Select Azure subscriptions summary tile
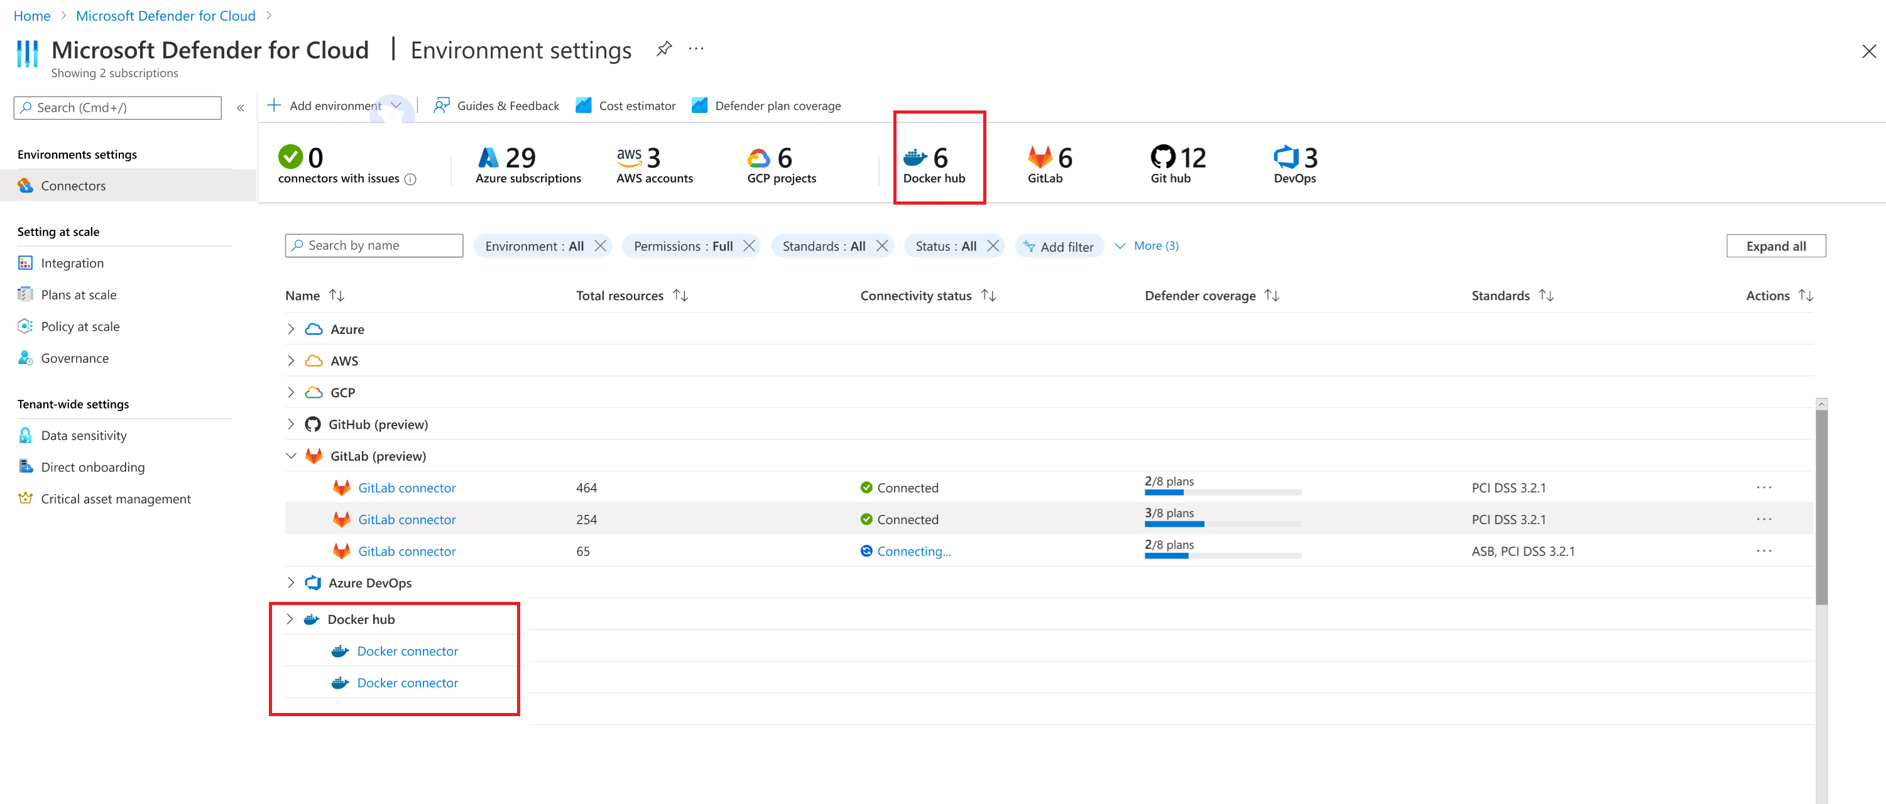Image resolution: width=1886 pixels, height=804 pixels. pos(528,164)
